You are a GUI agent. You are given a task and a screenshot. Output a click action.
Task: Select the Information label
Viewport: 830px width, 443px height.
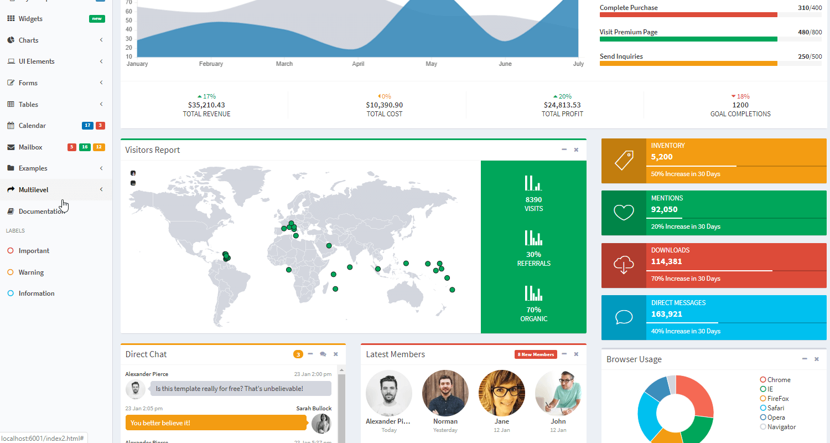click(x=56, y=293)
